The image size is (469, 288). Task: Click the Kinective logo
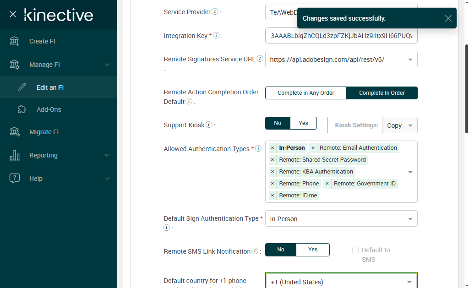click(x=59, y=15)
